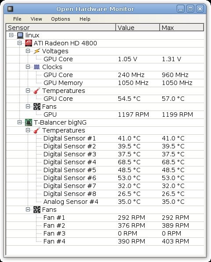The image size is (211, 262).
Task: Open the Options menu
Action: coord(61,19)
